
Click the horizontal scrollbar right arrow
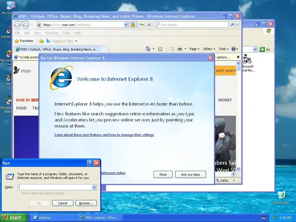tap(234, 174)
